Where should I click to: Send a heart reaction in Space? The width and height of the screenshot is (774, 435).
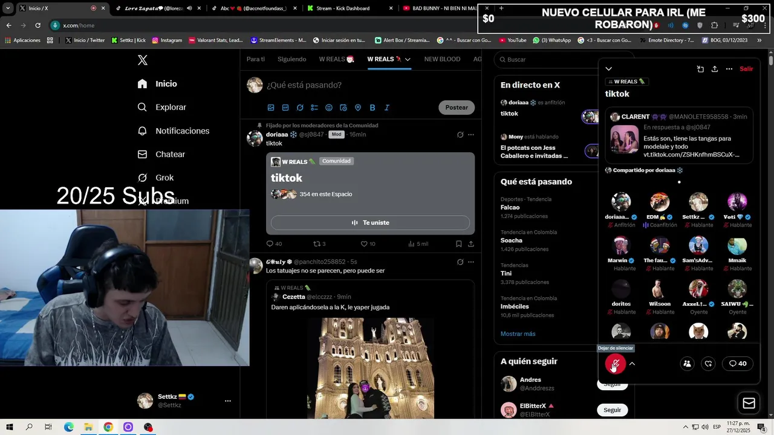tap(709, 364)
